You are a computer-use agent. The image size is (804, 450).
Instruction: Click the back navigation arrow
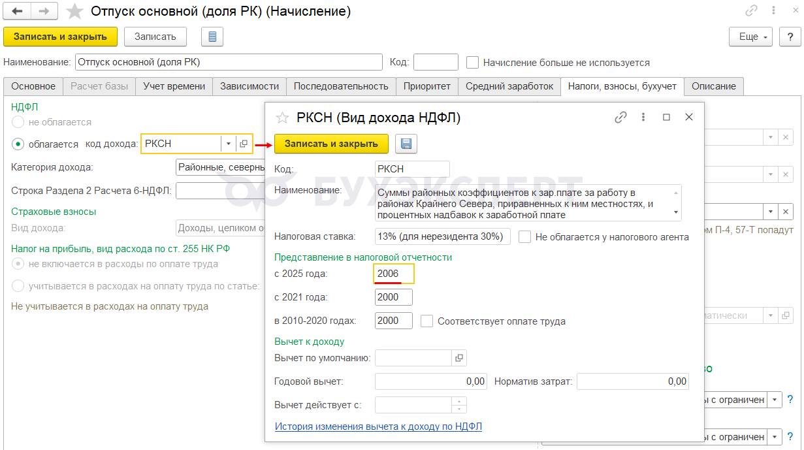pyautogui.click(x=17, y=11)
